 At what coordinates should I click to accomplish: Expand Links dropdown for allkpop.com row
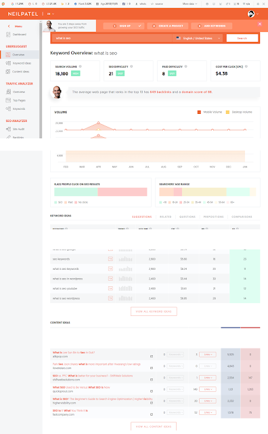208,354
